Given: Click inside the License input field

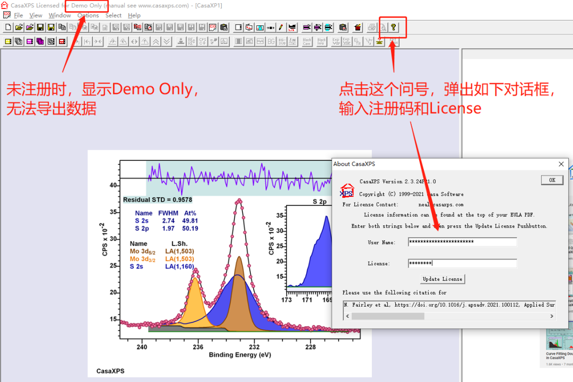Looking at the screenshot, I should pos(462,263).
